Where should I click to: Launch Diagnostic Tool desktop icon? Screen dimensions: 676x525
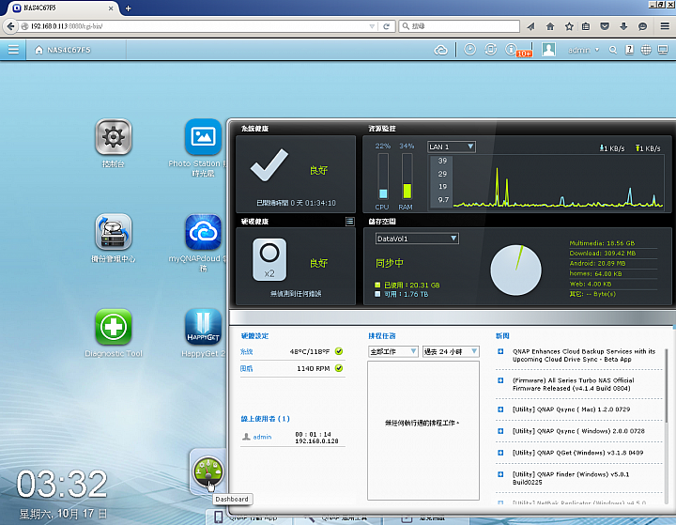(114, 327)
